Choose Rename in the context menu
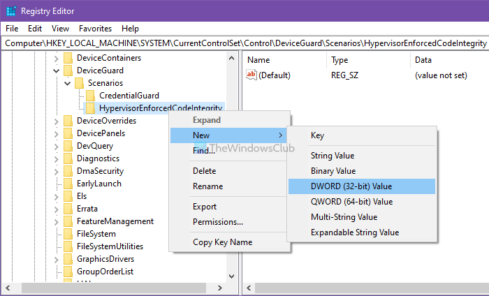 pyautogui.click(x=228, y=186)
